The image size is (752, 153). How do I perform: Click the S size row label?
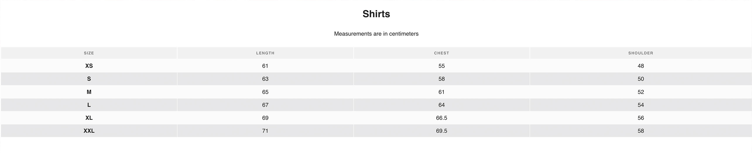click(89, 79)
